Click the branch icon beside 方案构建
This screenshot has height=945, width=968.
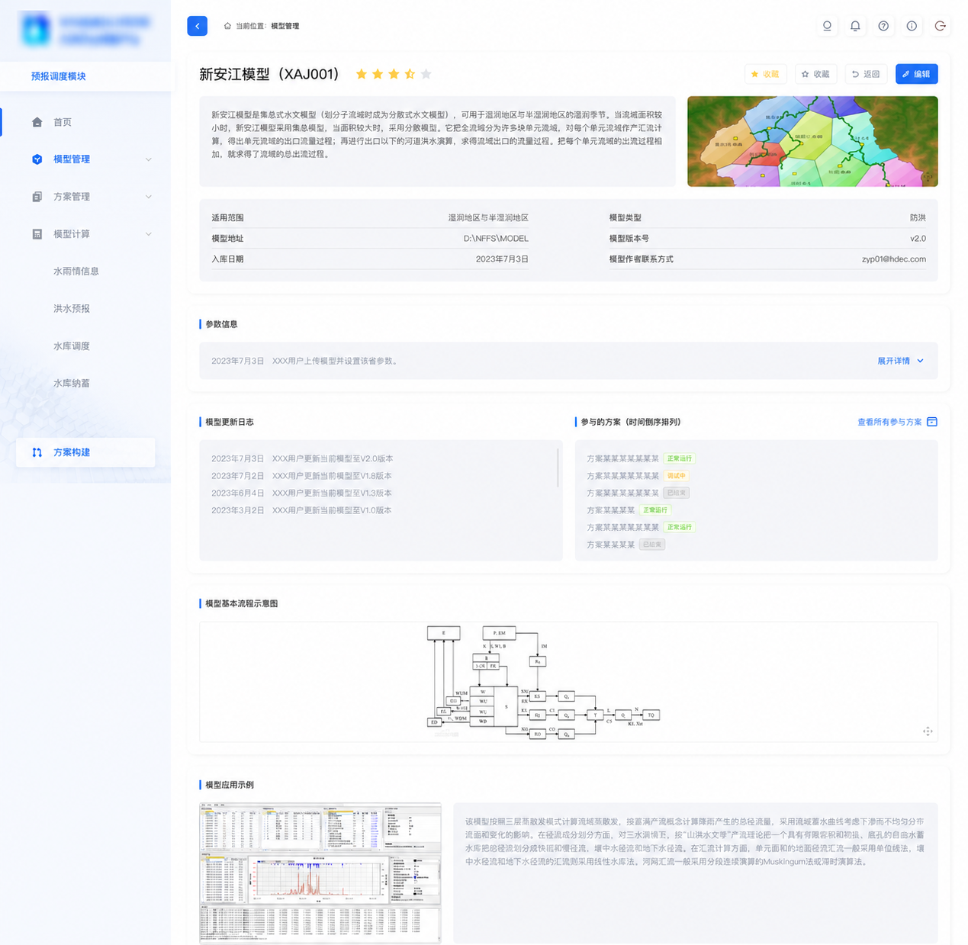(x=37, y=452)
